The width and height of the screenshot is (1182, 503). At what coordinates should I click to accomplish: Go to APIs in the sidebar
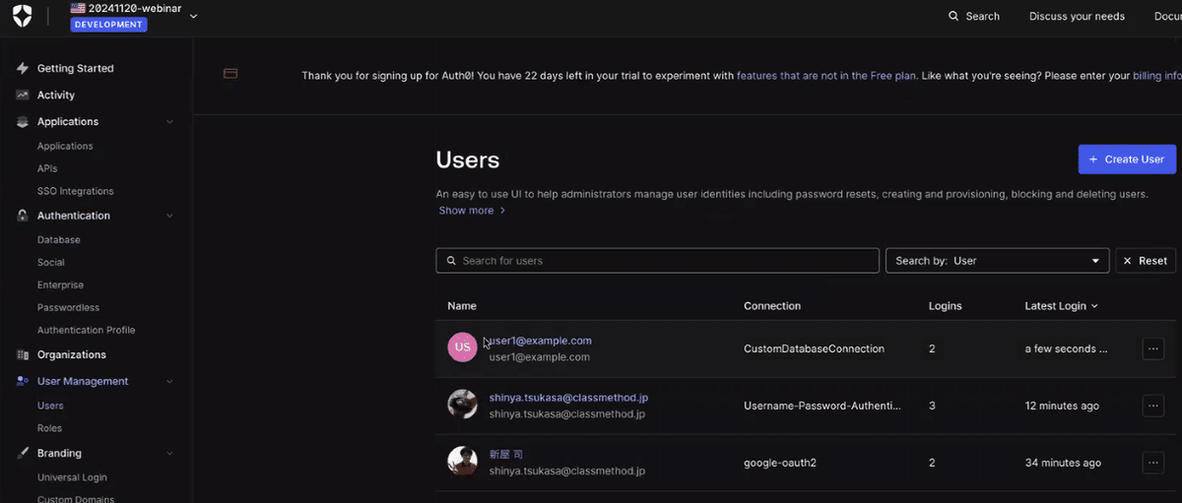click(x=47, y=168)
